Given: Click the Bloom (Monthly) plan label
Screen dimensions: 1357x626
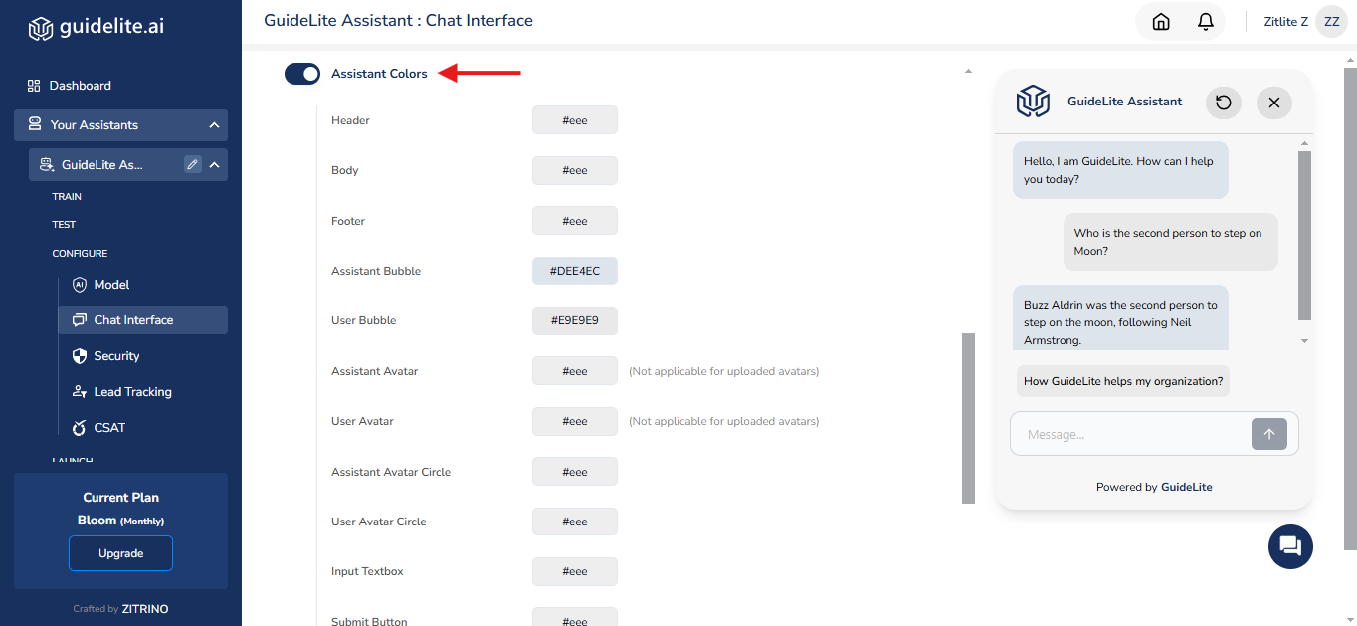Looking at the screenshot, I should click(120, 521).
